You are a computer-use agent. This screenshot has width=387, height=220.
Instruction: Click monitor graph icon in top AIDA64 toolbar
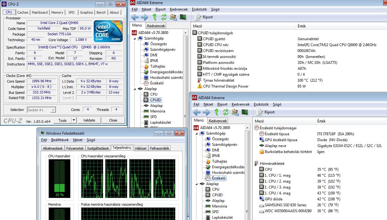coord(183,17)
